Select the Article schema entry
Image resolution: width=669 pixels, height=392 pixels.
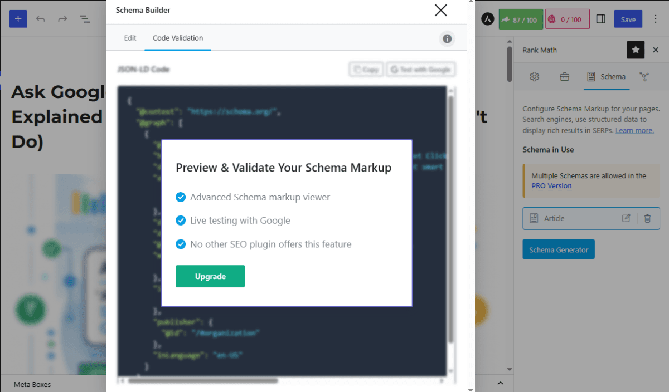pyautogui.click(x=591, y=218)
